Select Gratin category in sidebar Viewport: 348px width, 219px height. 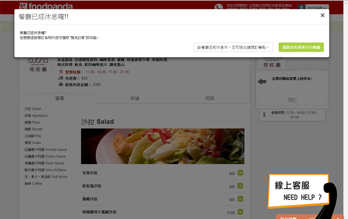point(32,142)
